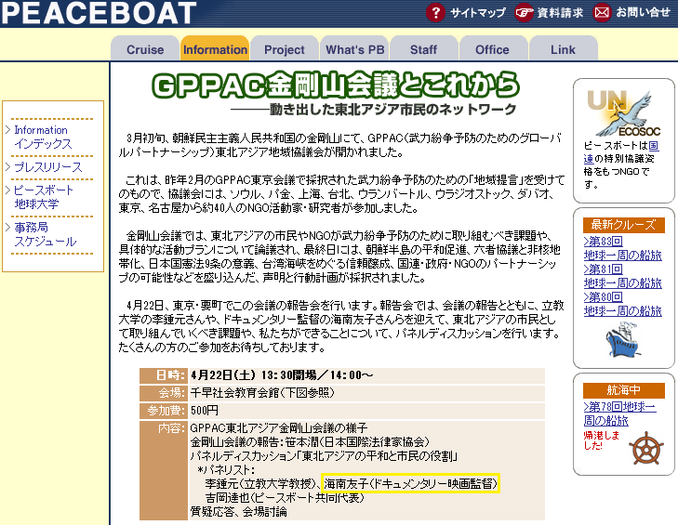Image resolution: width=678 pixels, height=525 pixels.
Task: Click the UN ECOSOC dove logo
Action: [x=623, y=112]
